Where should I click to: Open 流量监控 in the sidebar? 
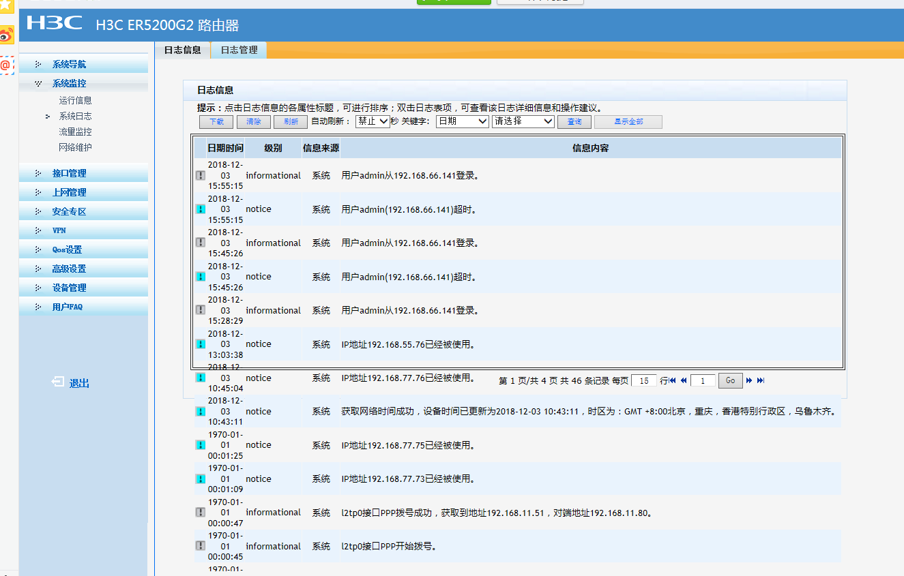pyautogui.click(x=75, y=132)
